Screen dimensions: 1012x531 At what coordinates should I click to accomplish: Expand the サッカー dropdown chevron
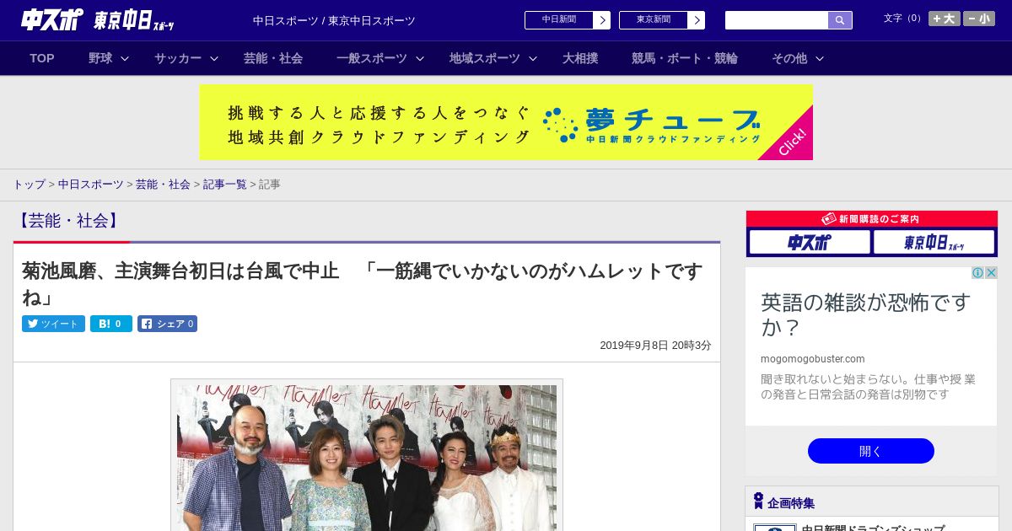(214, 58)
